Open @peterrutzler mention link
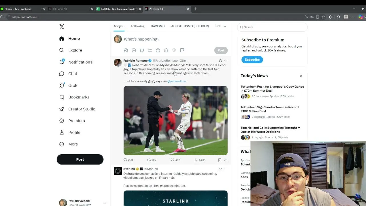Image resolution: width=366 pixels, height=206 pixels. click(177, 81)
